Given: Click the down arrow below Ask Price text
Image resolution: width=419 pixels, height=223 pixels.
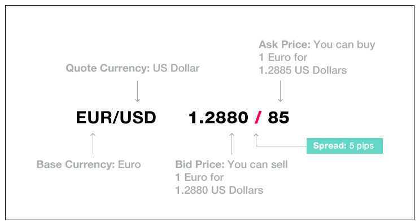Looking at the screenshot, I should tap(280, 91).
